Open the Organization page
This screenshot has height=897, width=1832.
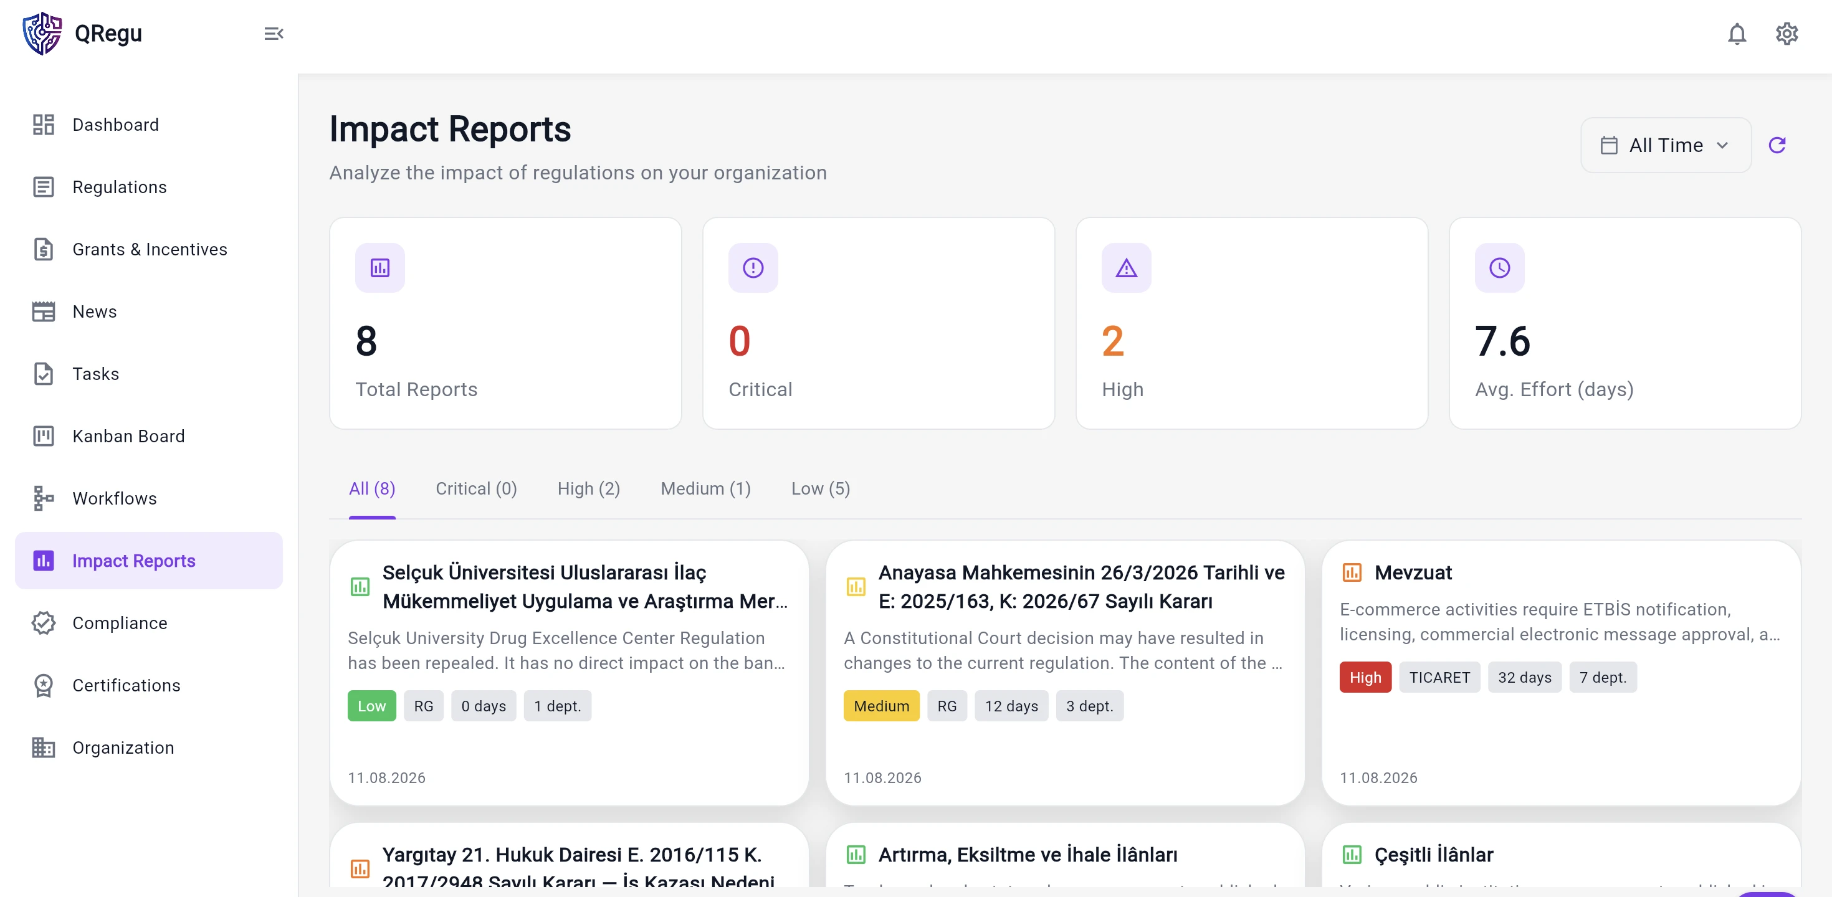pyautogui.click(x=149, y=747)
